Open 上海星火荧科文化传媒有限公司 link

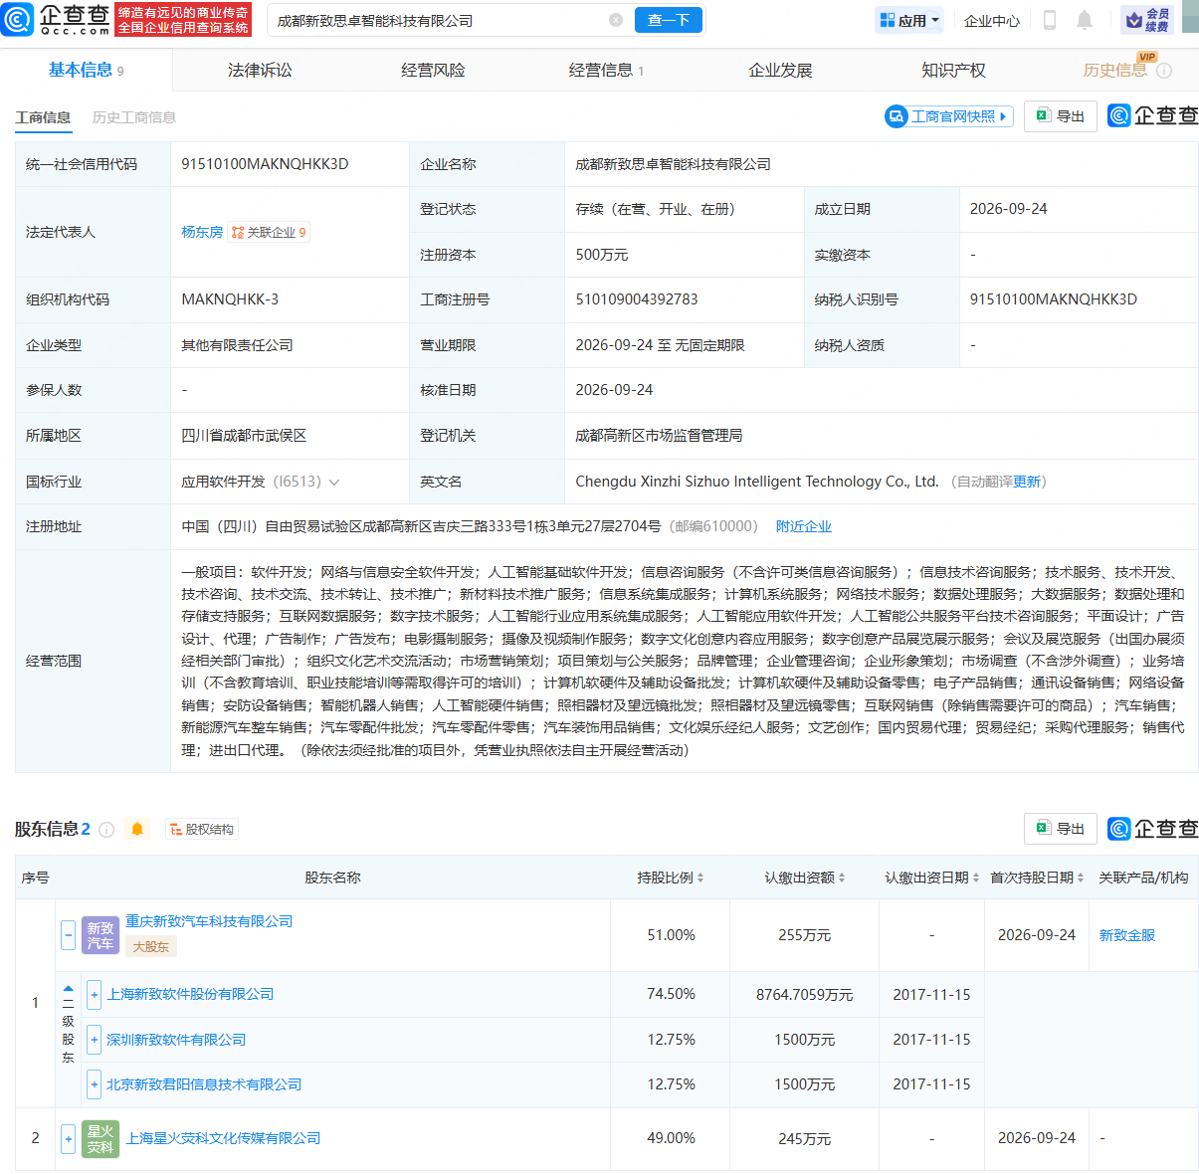tap(223, 1138)
